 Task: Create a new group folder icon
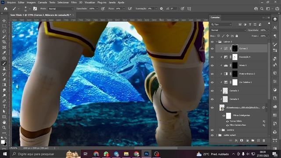253,140
